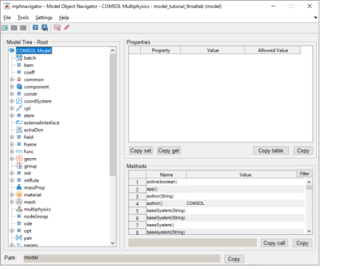Expand the coordSystem tree node
The width and height of the screenshot is (363, 269).
[x=11, y=101]
